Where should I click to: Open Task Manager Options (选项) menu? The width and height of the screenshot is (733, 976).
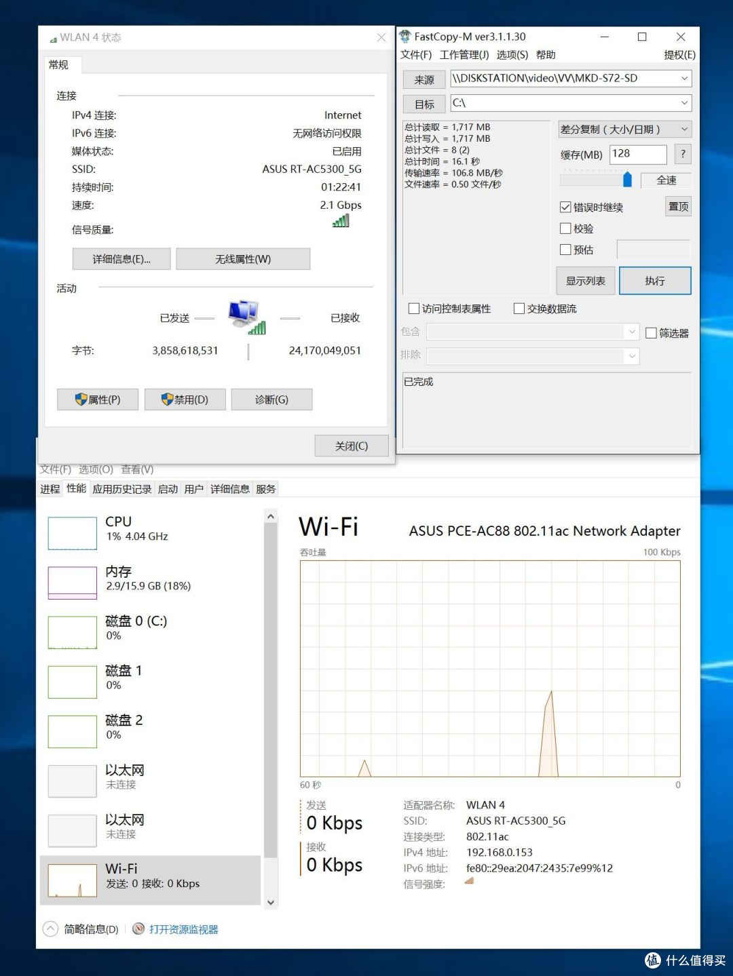(x=96, y=469)
